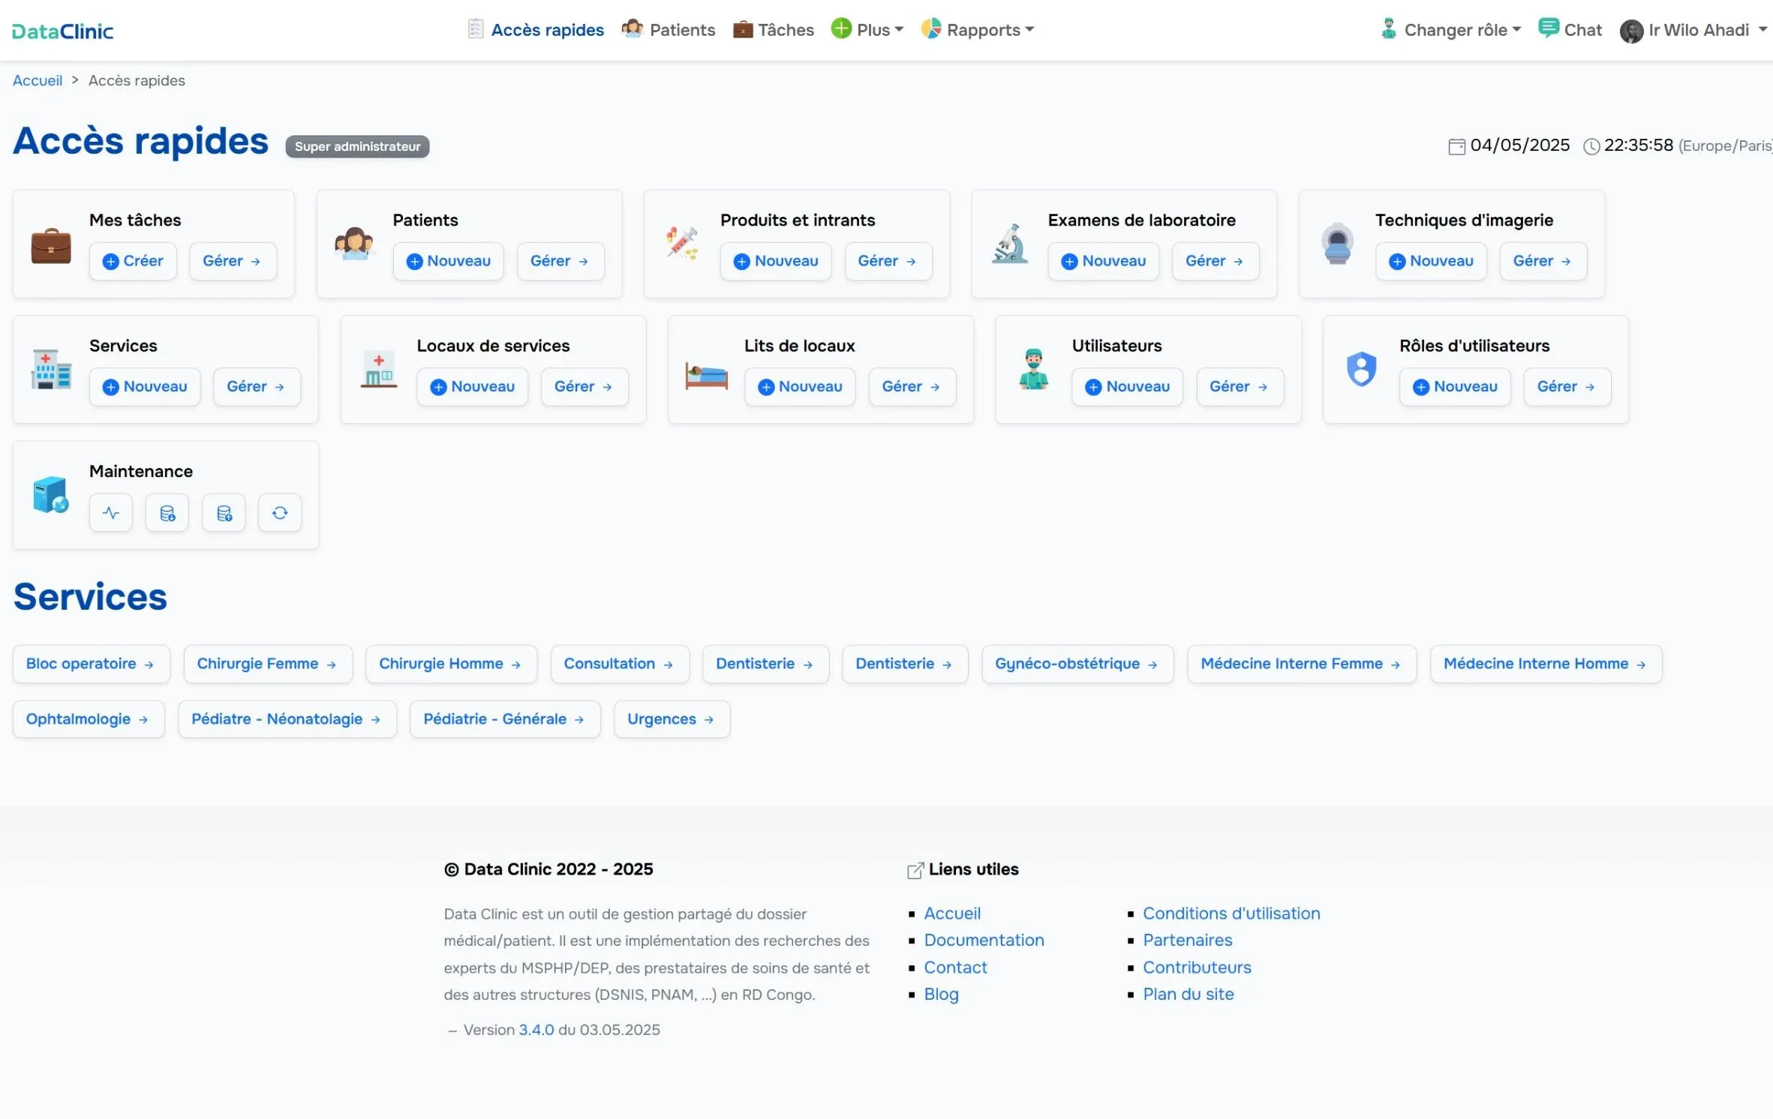Click the shield icon in Rôles d'utilisateurs

click(1361, 369)
